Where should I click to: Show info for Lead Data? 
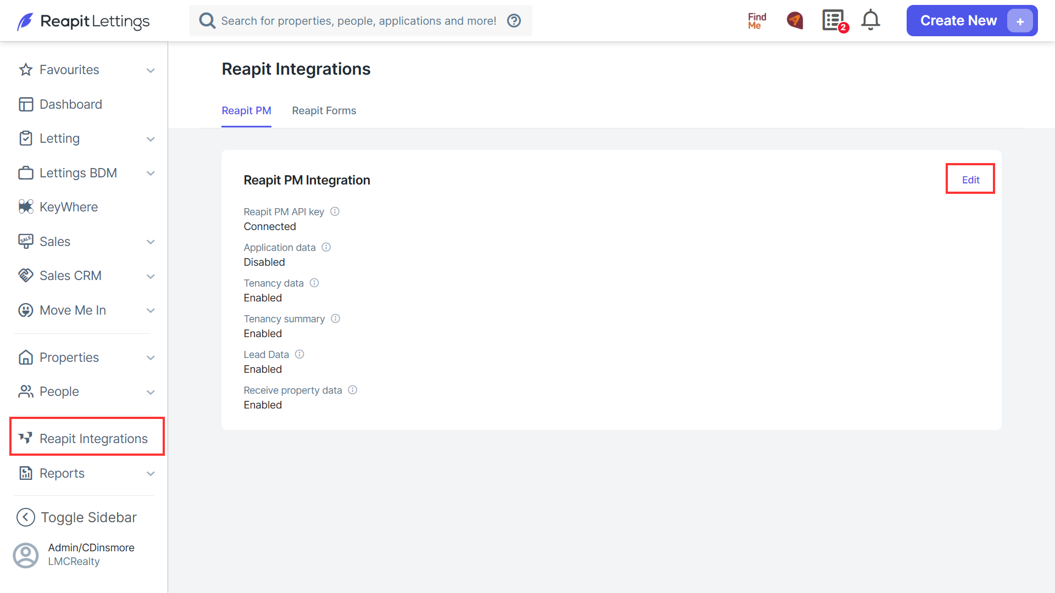pos(299,354)
